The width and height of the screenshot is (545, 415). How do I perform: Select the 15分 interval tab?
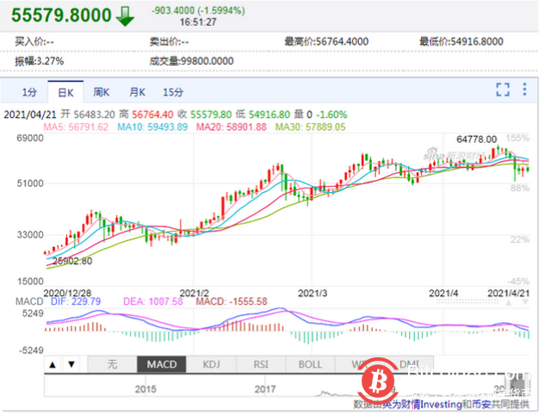click(173, 92)
